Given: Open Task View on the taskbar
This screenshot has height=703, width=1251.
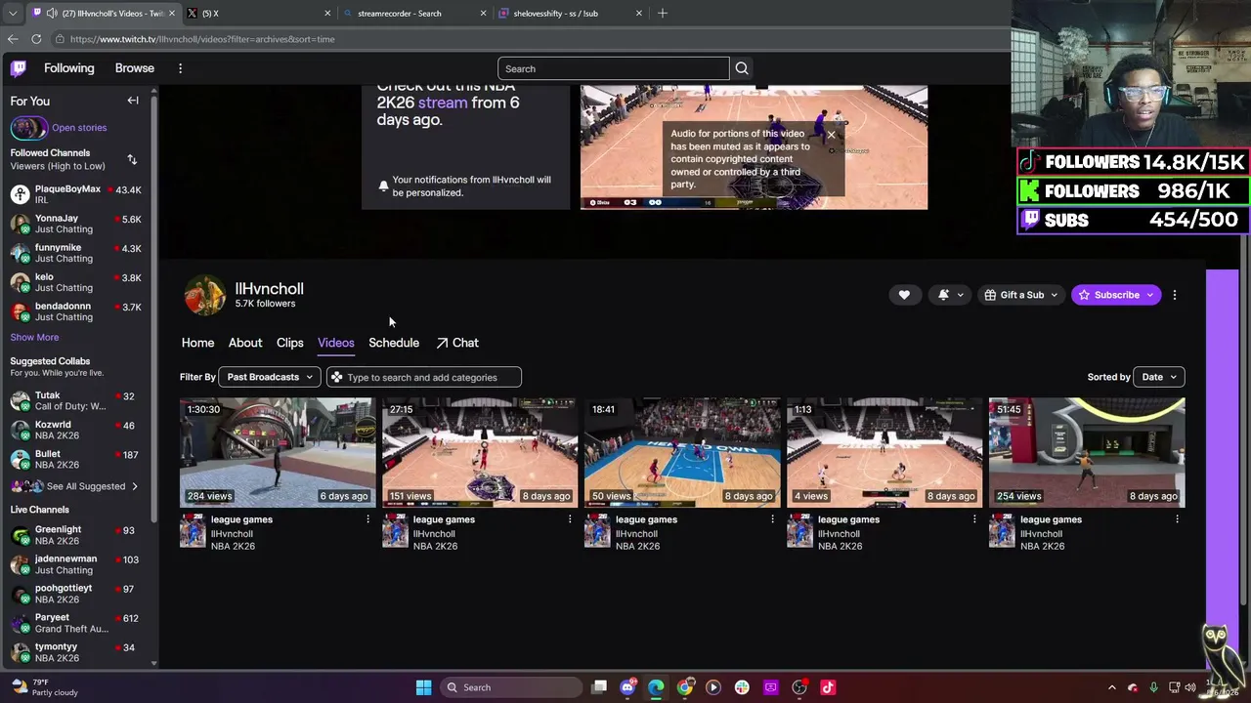Looking at the screenshot, I should (x=599, y=687).
